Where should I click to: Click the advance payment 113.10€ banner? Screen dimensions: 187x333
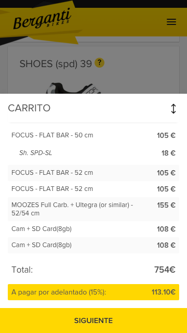pos(94,292)
